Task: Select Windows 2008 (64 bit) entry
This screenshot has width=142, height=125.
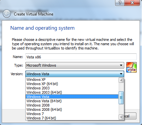Action: (x=72, y=109)
